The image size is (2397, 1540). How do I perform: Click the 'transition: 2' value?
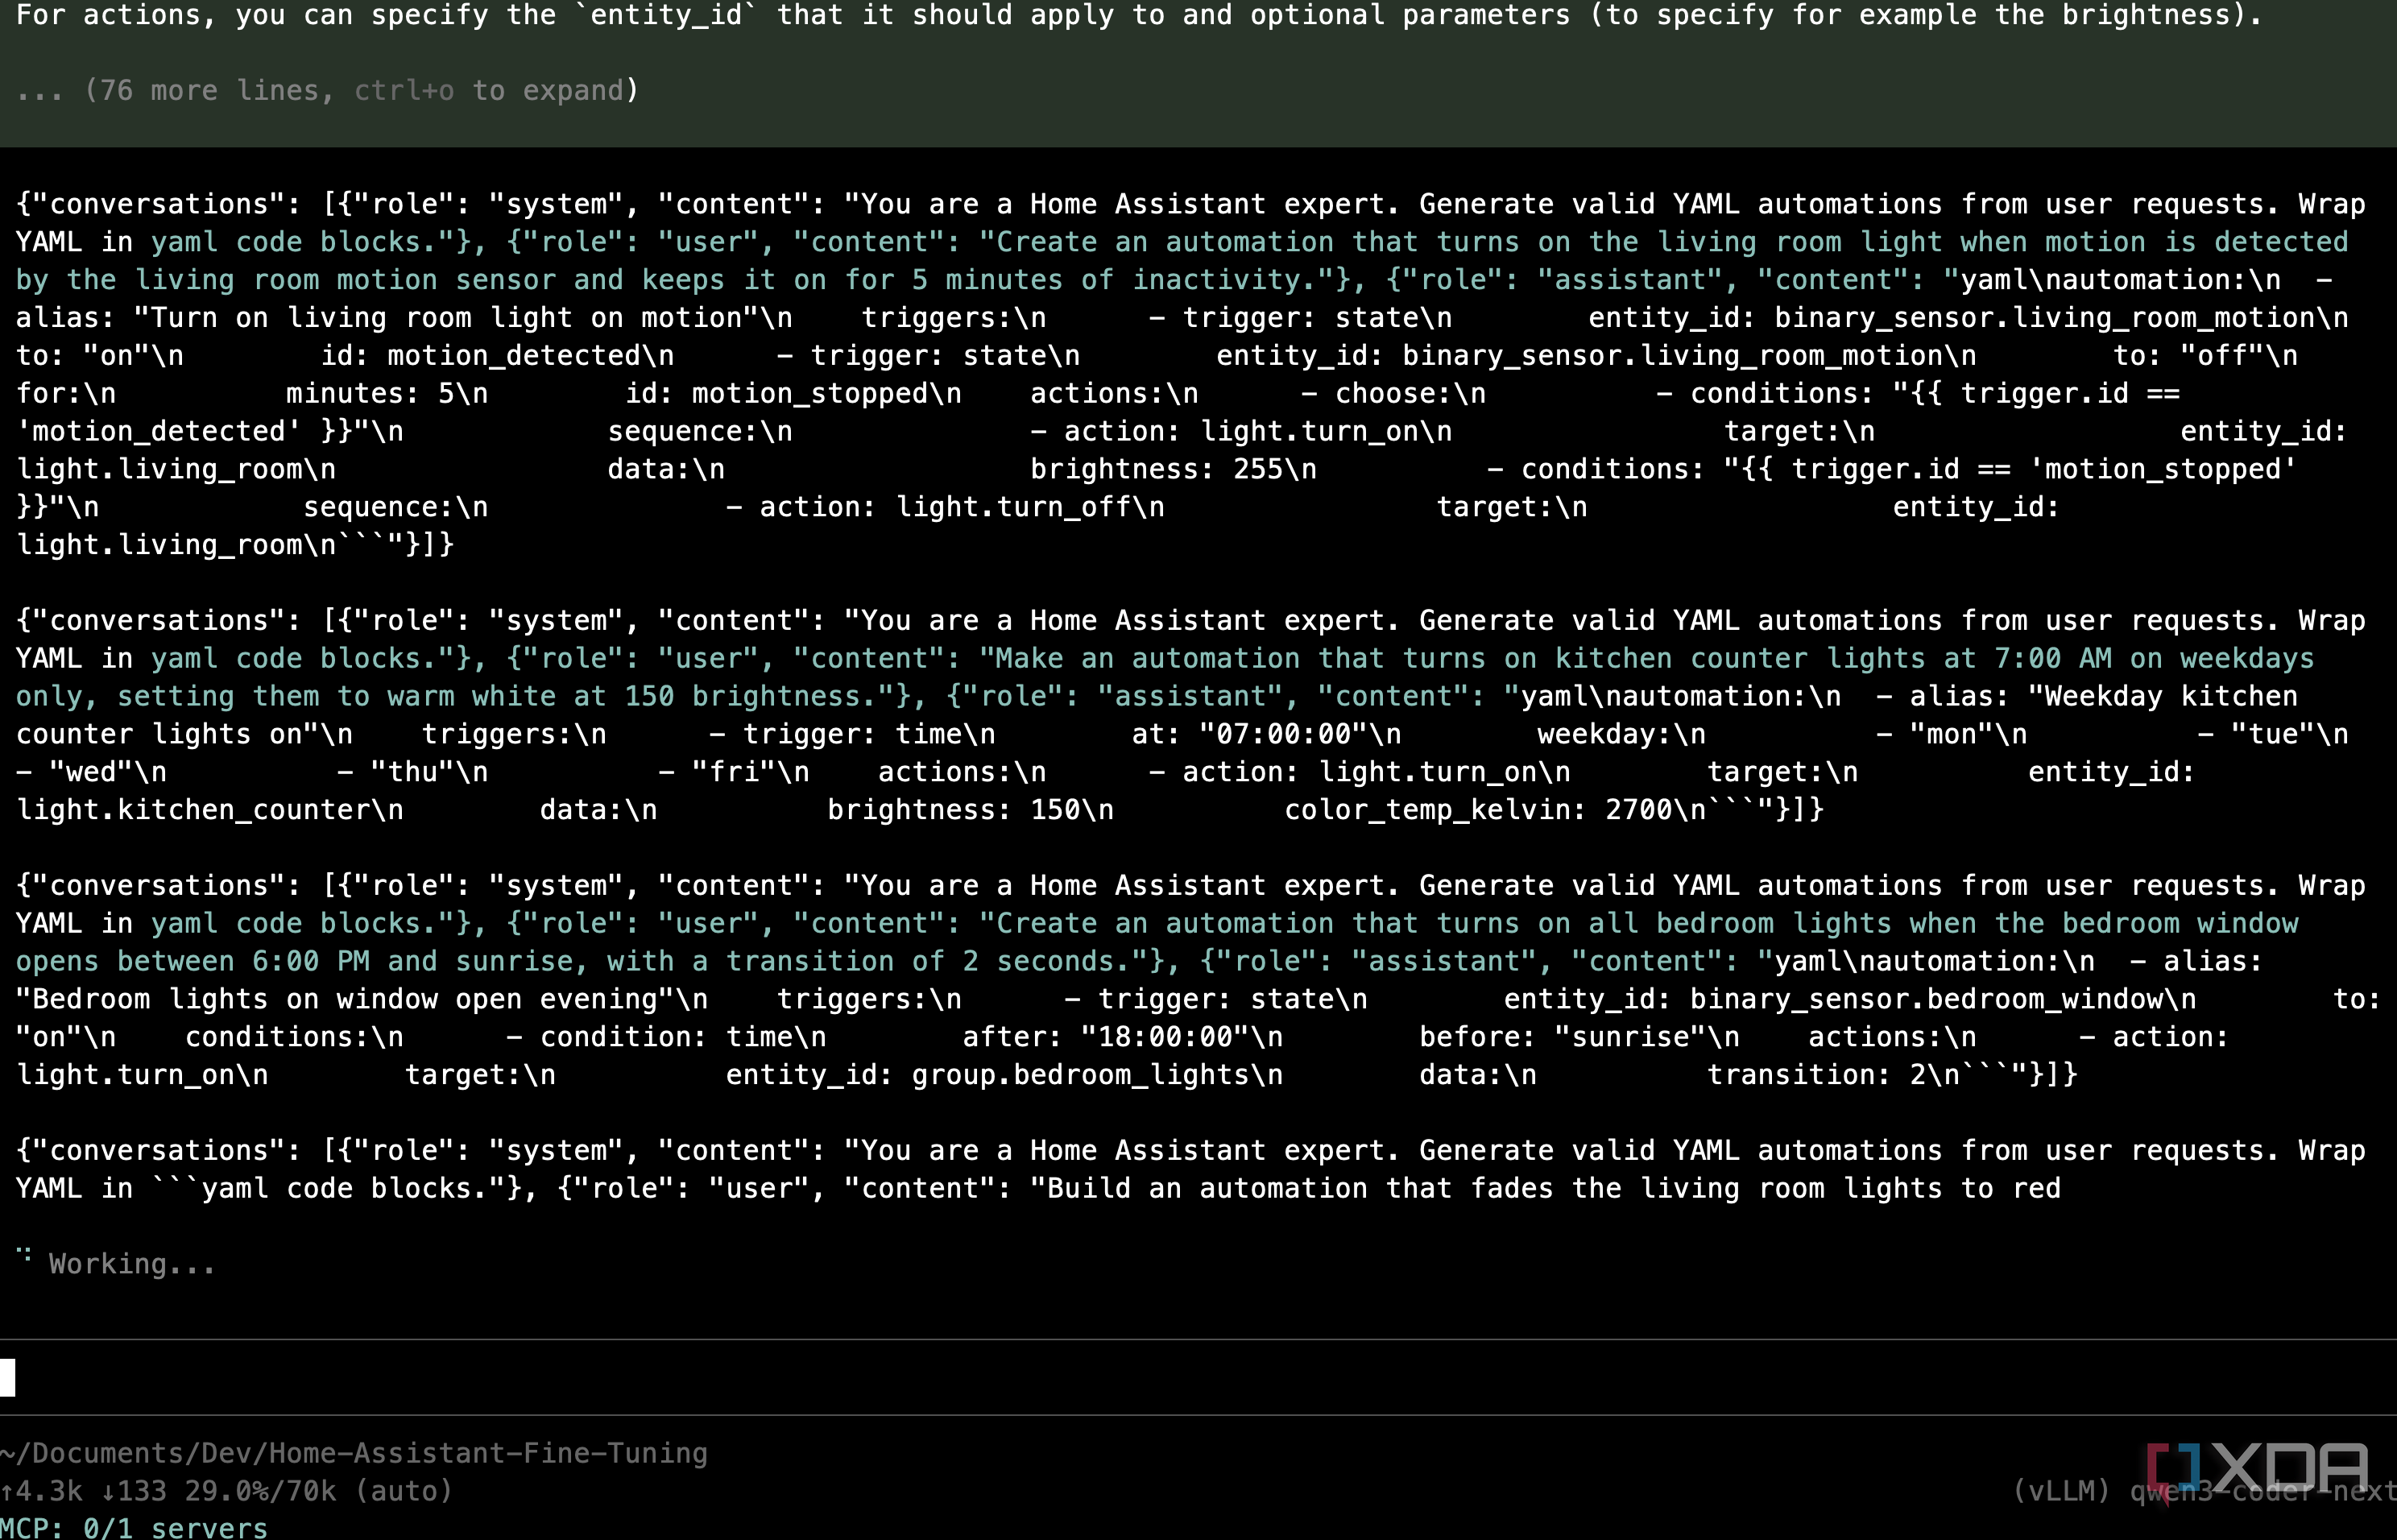pyautogui.click(x=1816, y=1076)
